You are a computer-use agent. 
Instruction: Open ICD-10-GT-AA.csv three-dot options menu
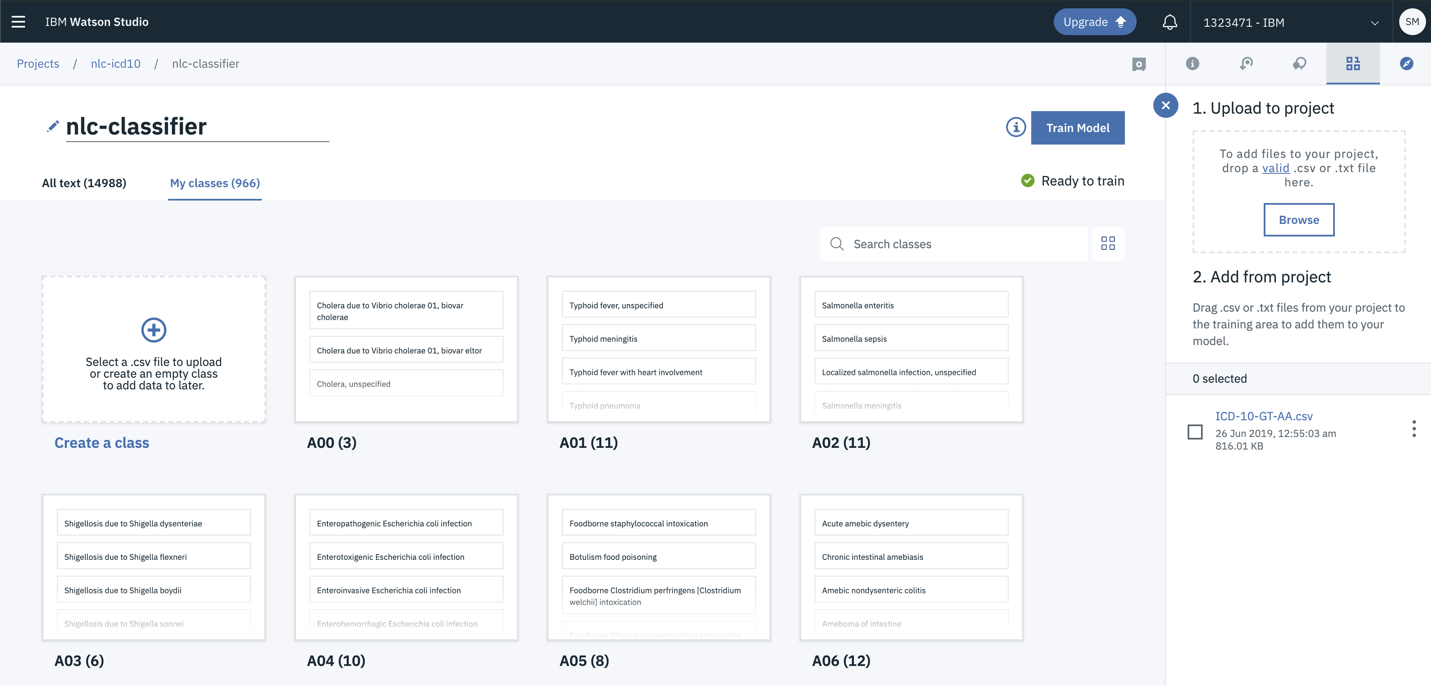click(1414, 429)
